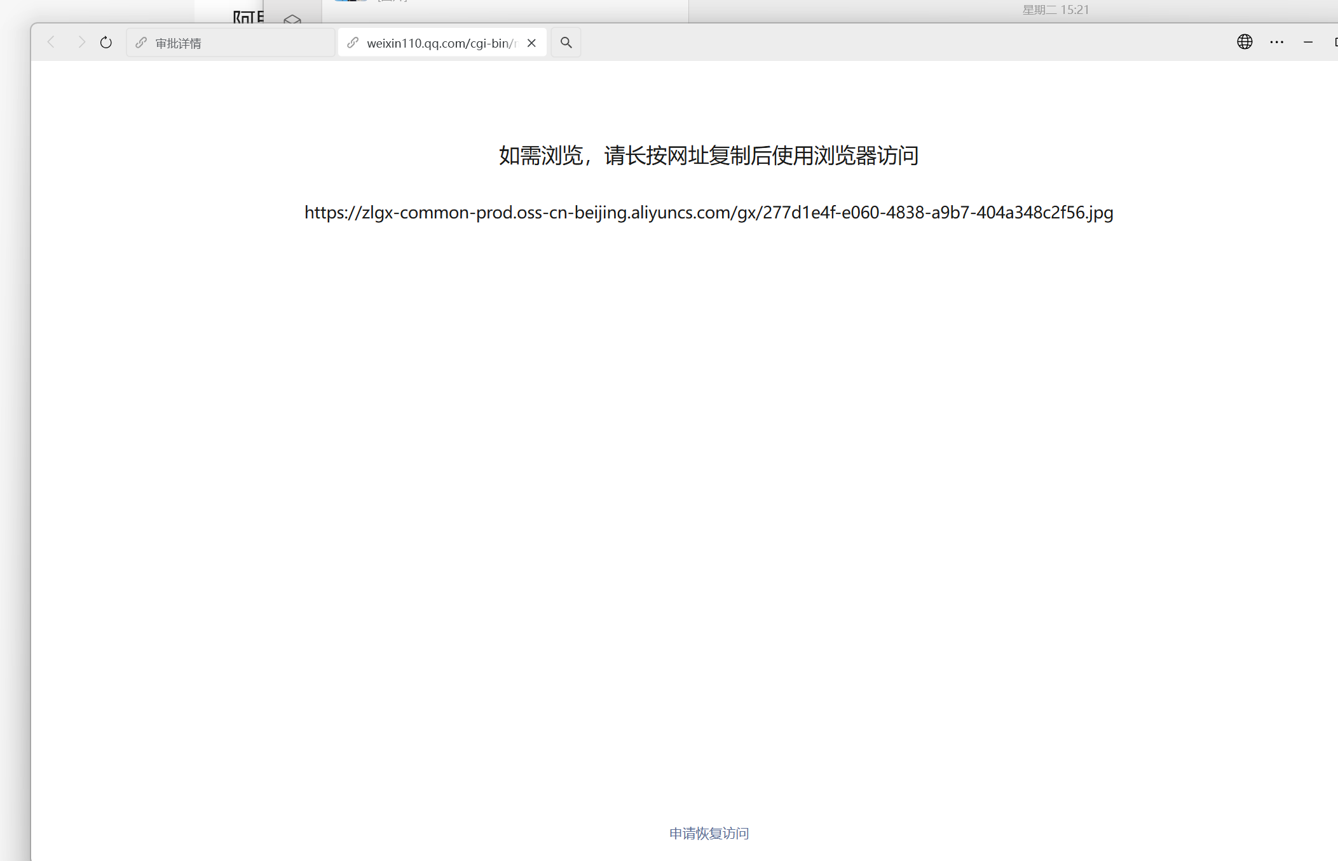Screen dimensions: 1338x861
Task: Click the cube icon behind the browser window
Action: point(292,19)
